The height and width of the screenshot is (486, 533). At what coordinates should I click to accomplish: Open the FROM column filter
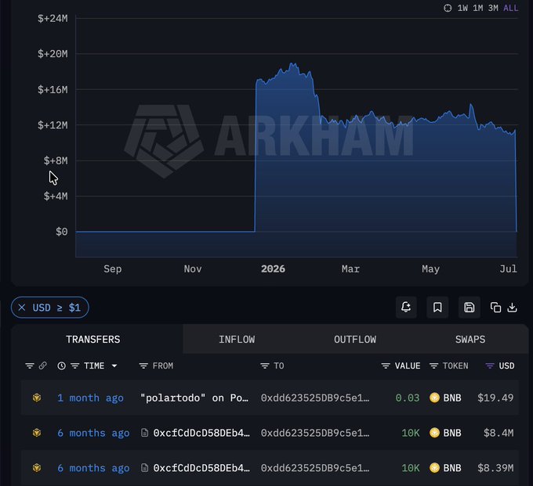143,365
